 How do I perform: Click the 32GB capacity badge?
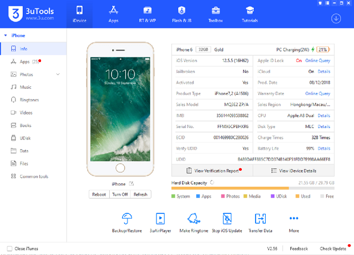point(203,50)
